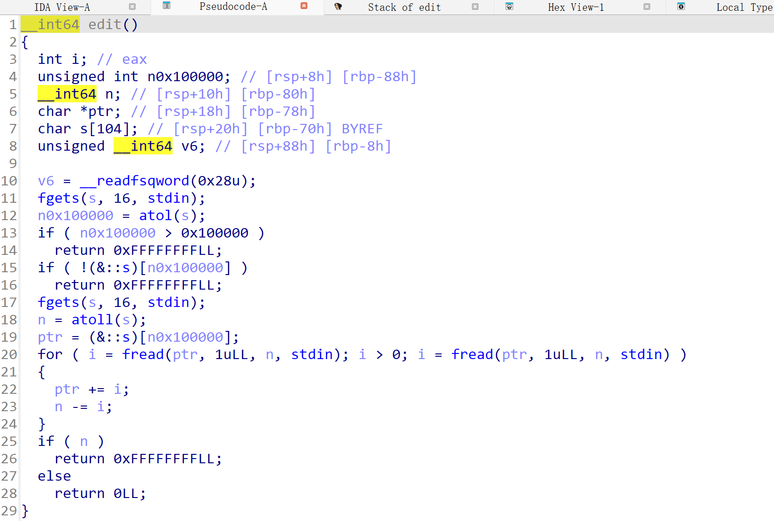The width and height of the screenshot is (774, 521).
Task: Click the Stack of edit tab icon
Action: tap(338, 7)
